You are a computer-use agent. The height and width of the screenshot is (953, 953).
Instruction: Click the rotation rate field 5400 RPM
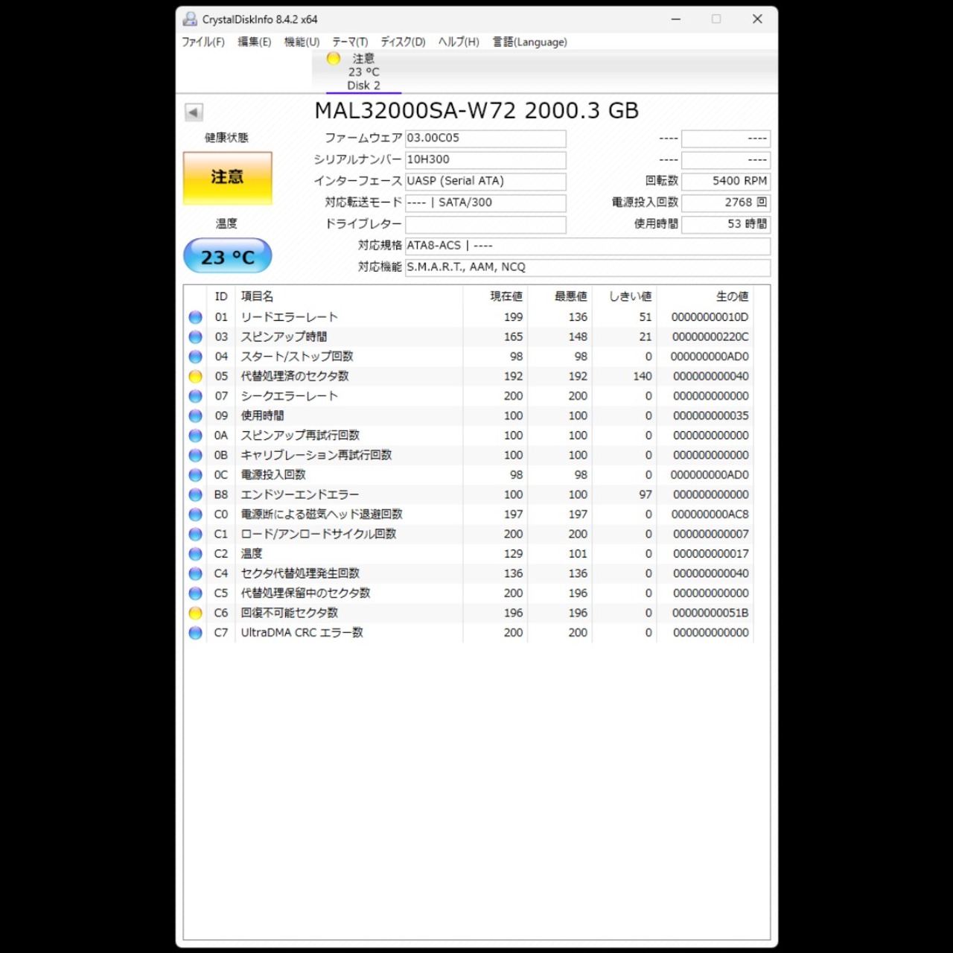point(726,181)
